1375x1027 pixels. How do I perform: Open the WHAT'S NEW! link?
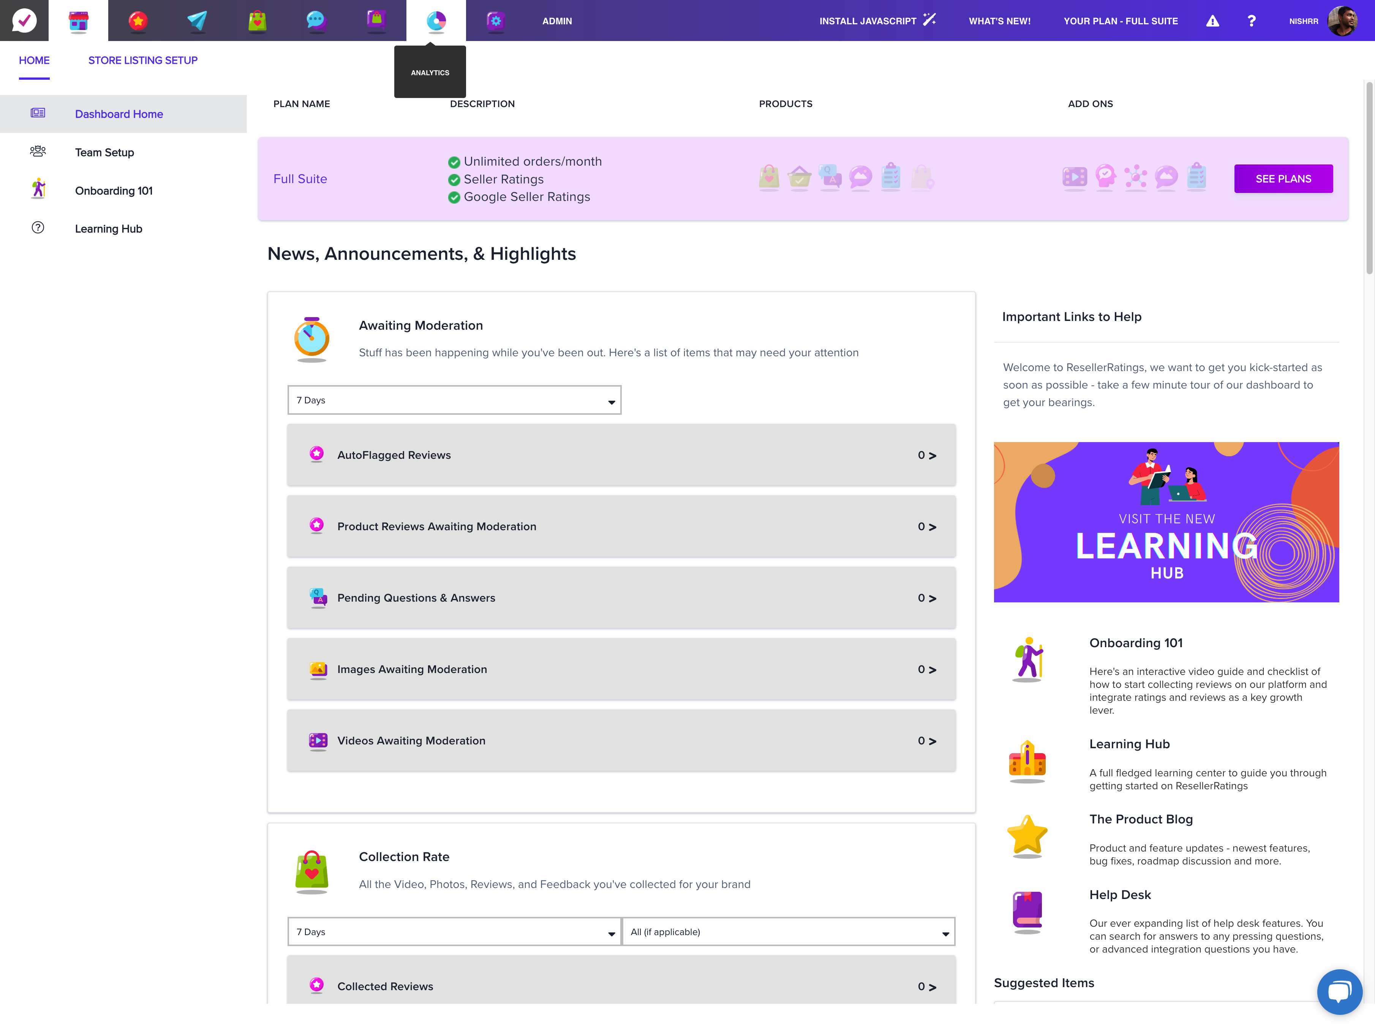click(x=1000, y=21)
